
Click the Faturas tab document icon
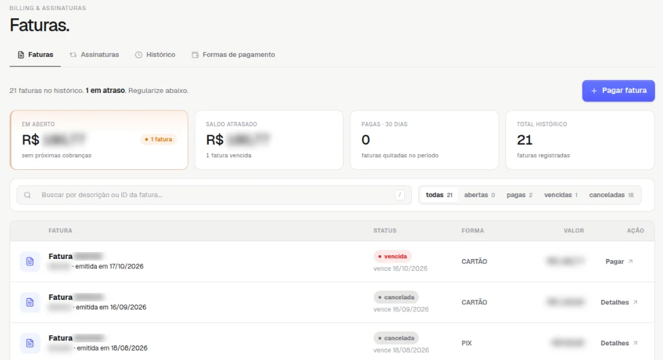pos(21,55)
